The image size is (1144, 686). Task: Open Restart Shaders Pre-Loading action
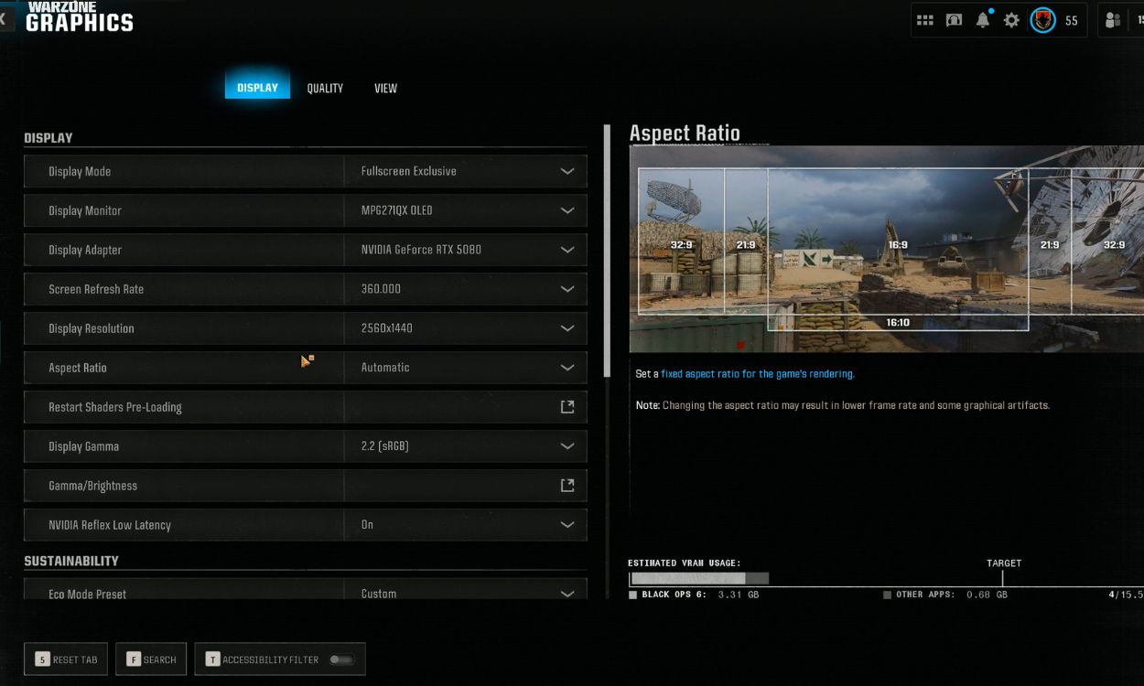click(x=567, y=406)
